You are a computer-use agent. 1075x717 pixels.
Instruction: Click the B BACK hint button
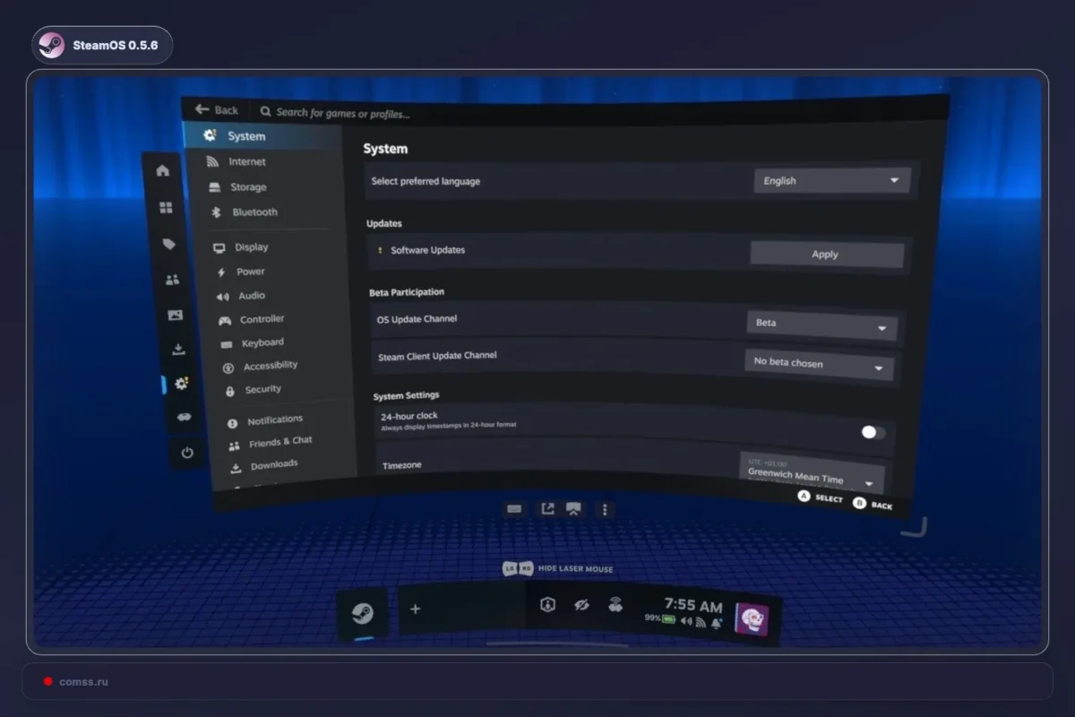(x=873, y=505)
